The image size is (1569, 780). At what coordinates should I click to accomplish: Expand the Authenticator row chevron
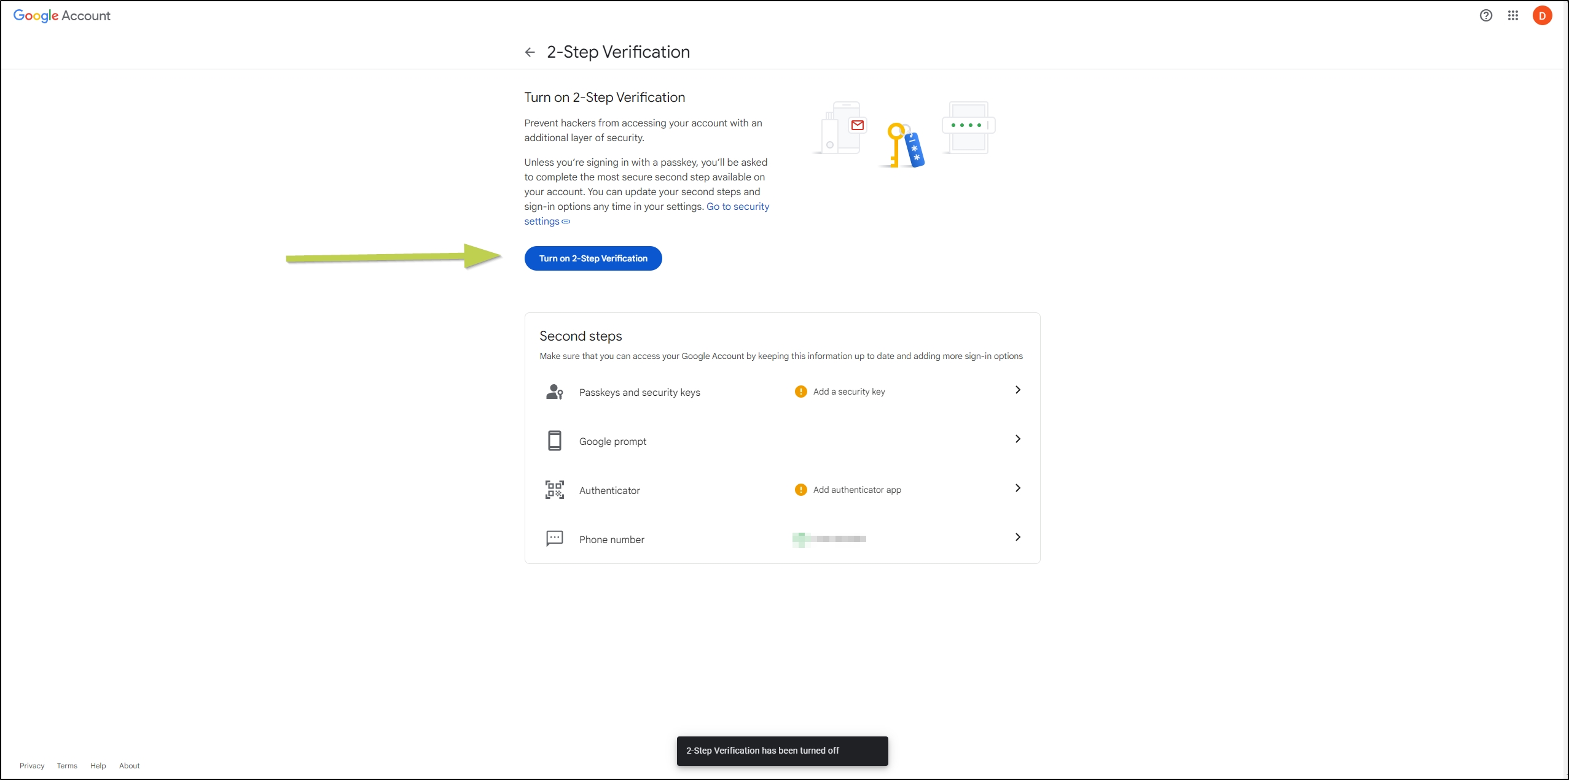[1017, 488]
